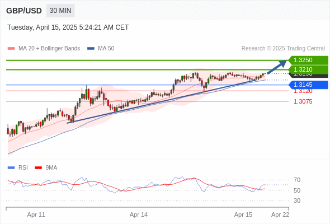Click the GBP/USD pair title

tap(24, 11)
